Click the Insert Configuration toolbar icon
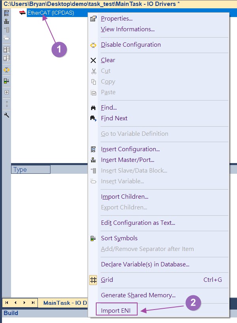The image size is (237, 323). point(6,13)
